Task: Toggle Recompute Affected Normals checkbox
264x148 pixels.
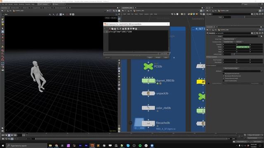Action: 224,76
